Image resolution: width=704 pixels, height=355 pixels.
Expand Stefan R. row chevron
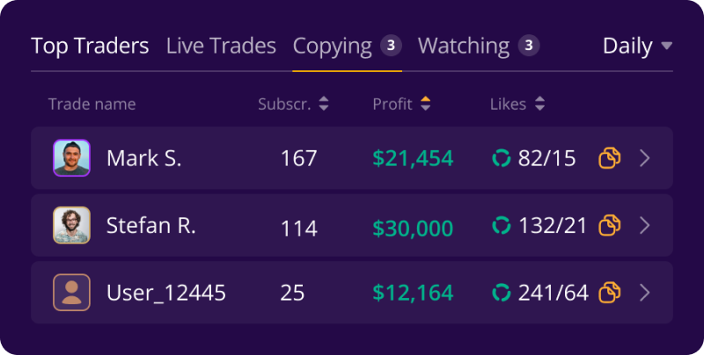coord(645,225)
